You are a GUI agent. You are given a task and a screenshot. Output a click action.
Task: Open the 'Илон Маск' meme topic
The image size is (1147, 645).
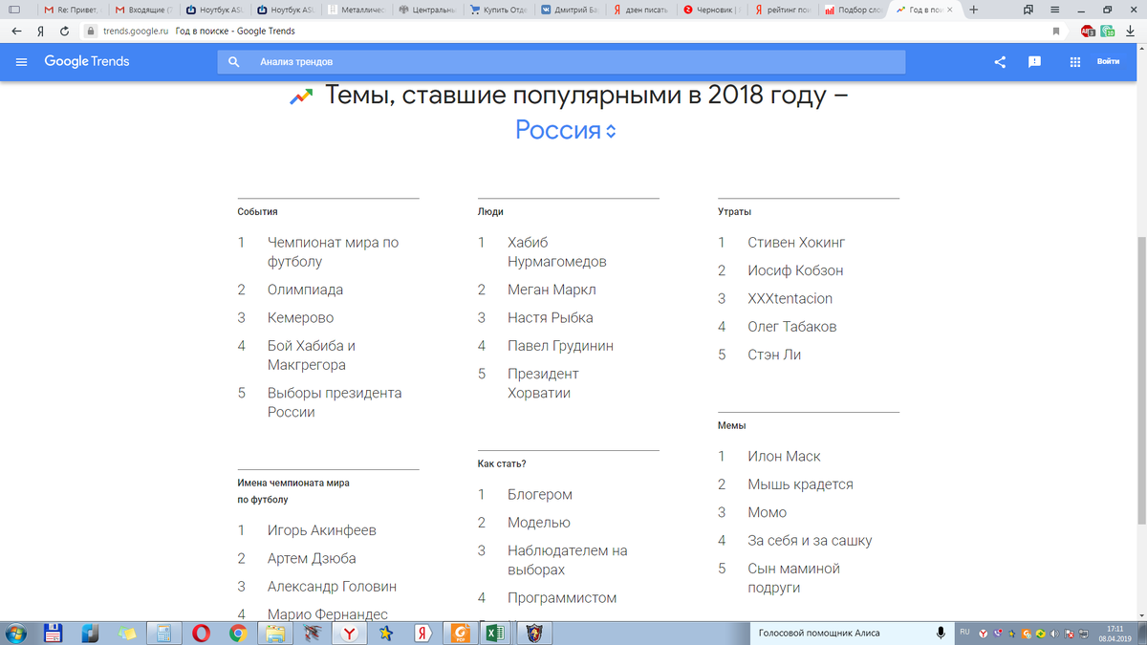(784, 457)
